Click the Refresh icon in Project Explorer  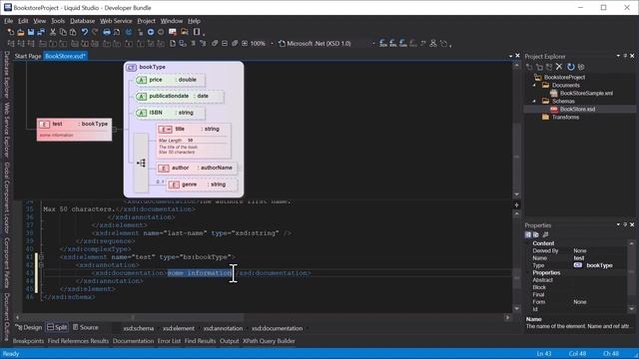tap(570, 67)
